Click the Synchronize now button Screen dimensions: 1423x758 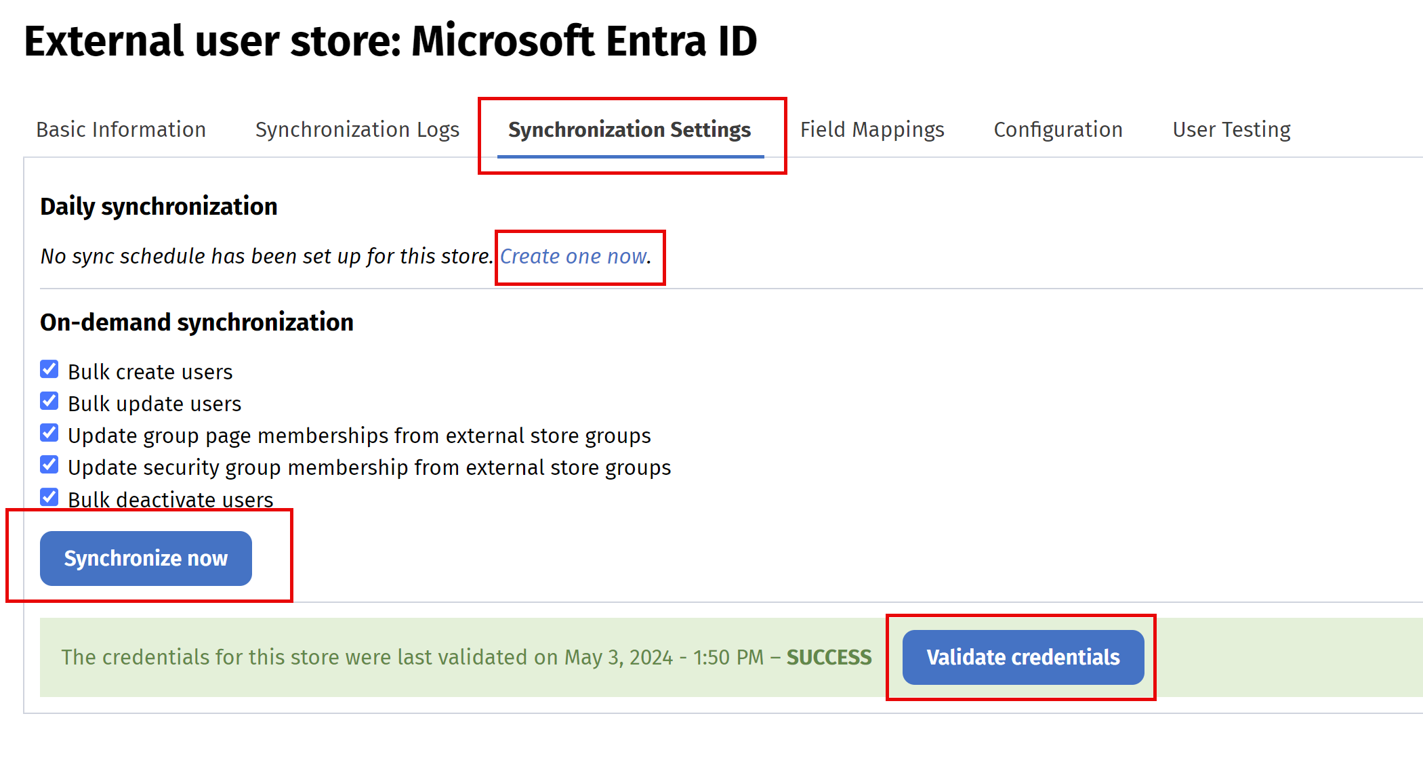(x=146, y=558)
